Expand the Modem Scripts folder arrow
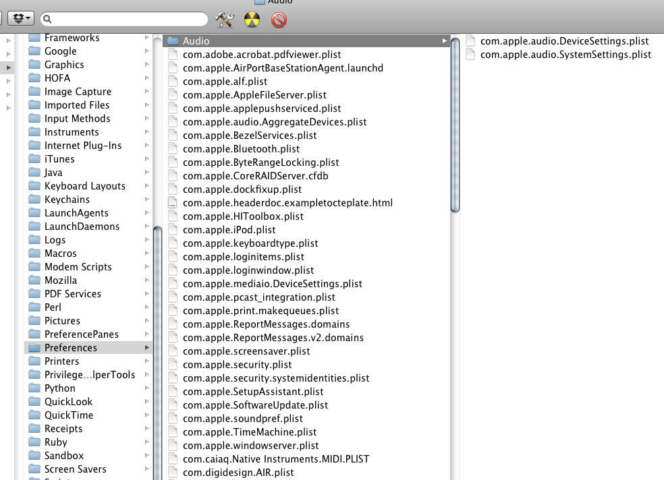664x480 pixels. [x=147, y=267]
